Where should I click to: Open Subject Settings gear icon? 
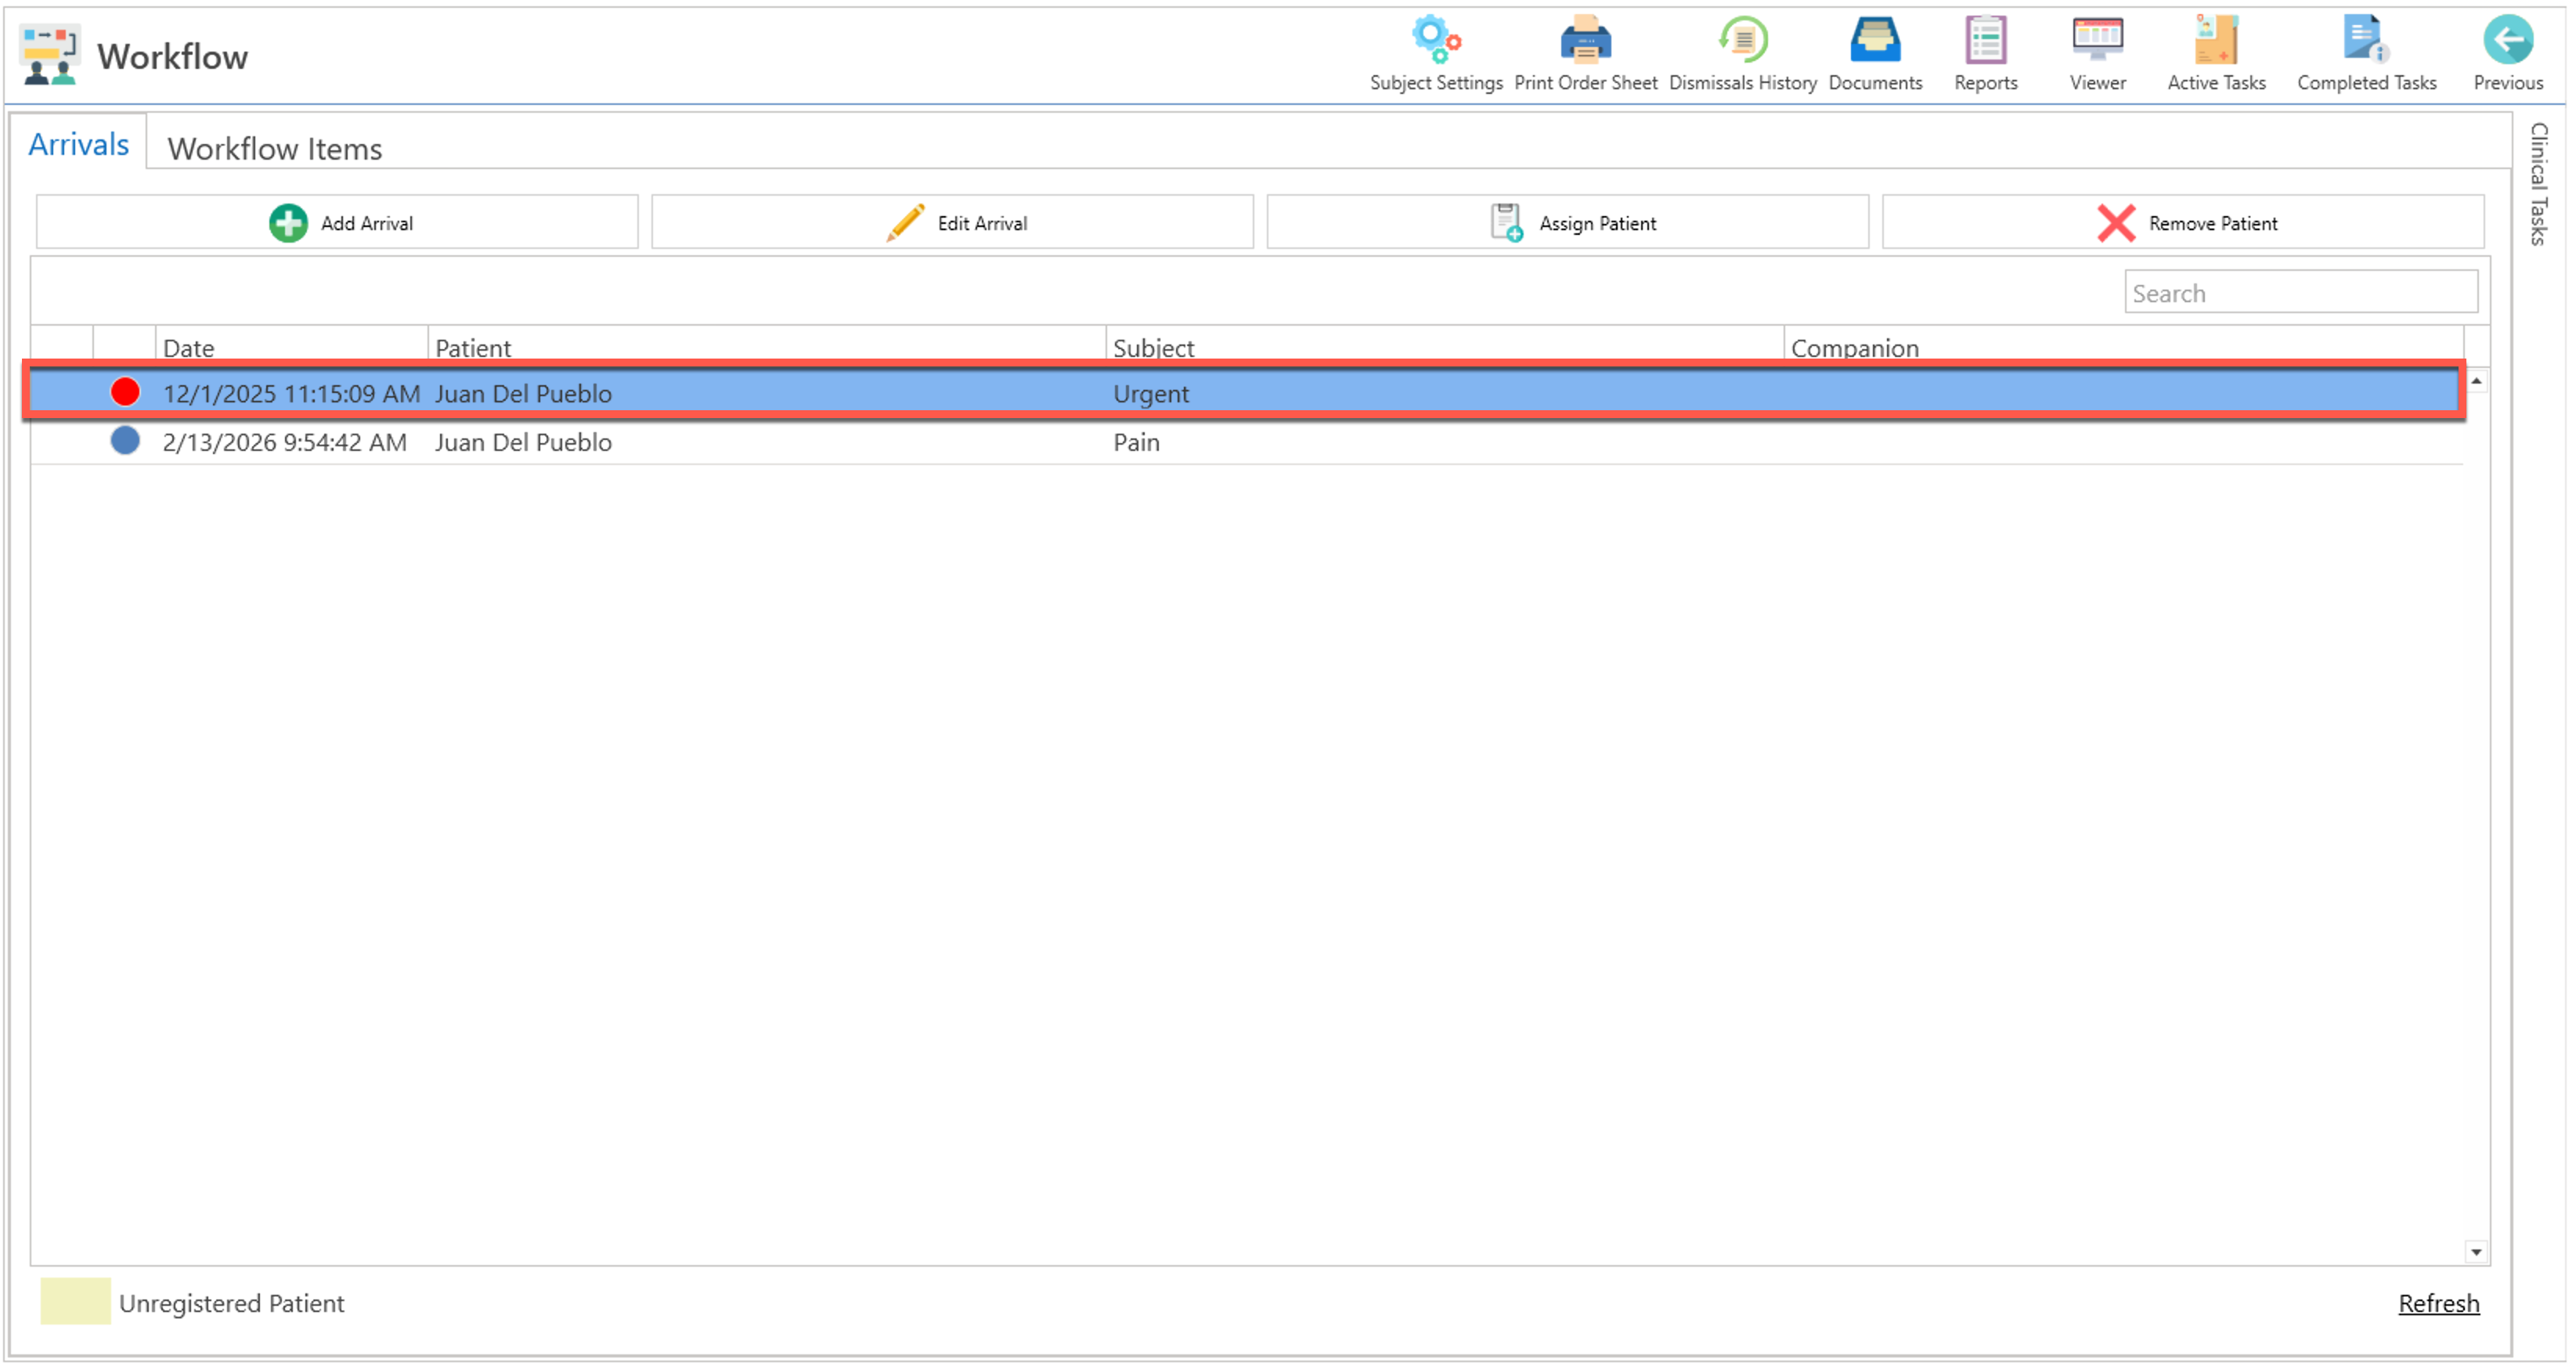[x=1435, y=41]
